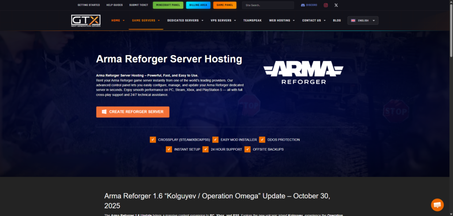This screenshot has width=453, height=216.
Task: Toggle the Instant Setup checkmark
Action: pyautogui.click(x=169, y=149)
